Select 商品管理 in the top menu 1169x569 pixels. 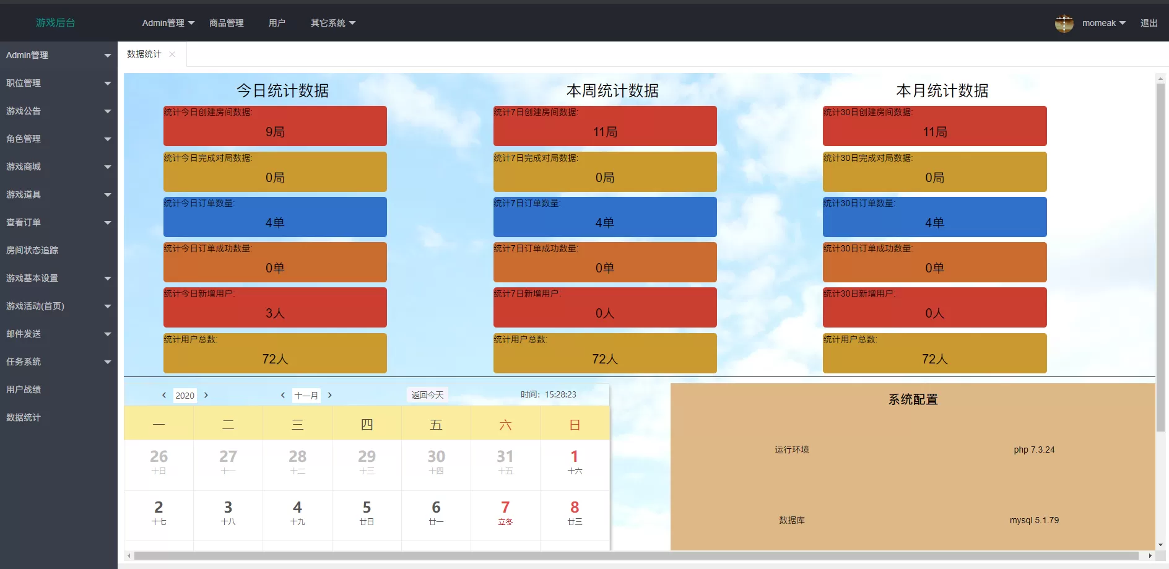click(x=226, y=23)
